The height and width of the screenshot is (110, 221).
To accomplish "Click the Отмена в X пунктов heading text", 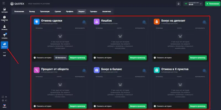I will tap(175, 69).
